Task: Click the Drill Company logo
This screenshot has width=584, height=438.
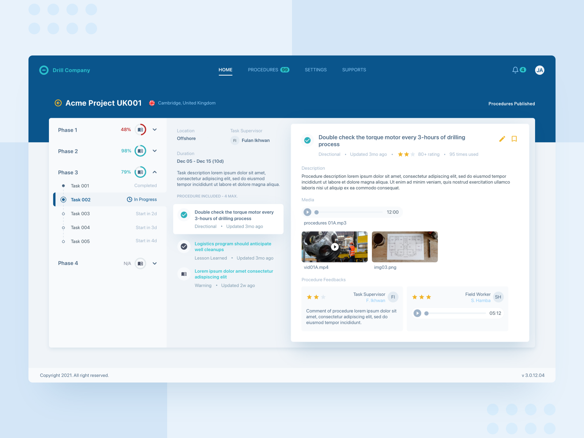Action: [44, 70]
